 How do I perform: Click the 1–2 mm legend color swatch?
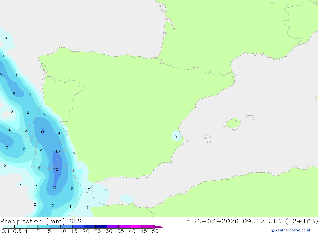pyautogui.click(x=32, y=227)
